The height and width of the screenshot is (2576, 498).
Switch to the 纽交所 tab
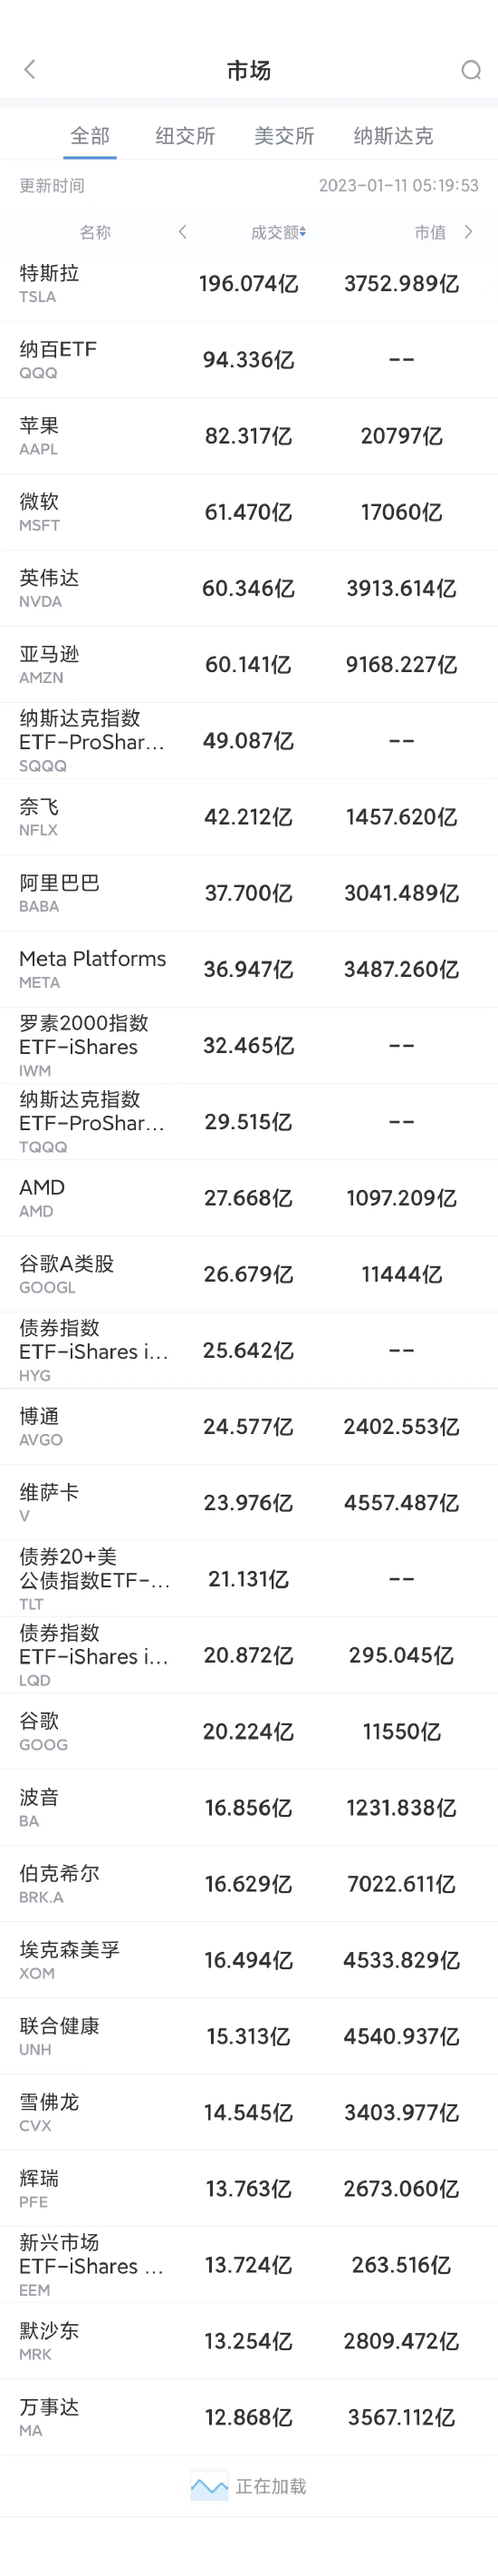(186, 135)
